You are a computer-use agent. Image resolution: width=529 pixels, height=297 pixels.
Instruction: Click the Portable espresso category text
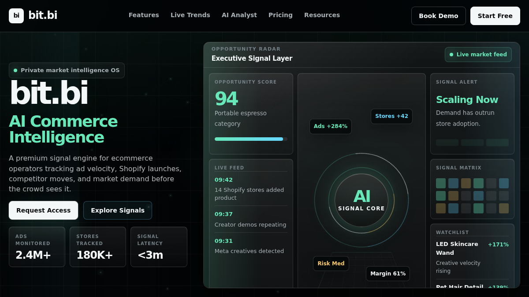point(241,118)
